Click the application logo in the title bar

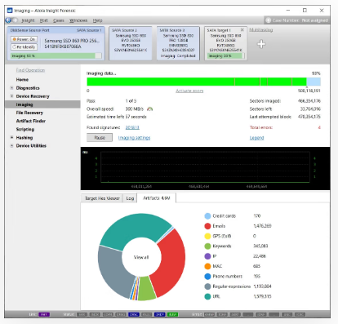10,11
